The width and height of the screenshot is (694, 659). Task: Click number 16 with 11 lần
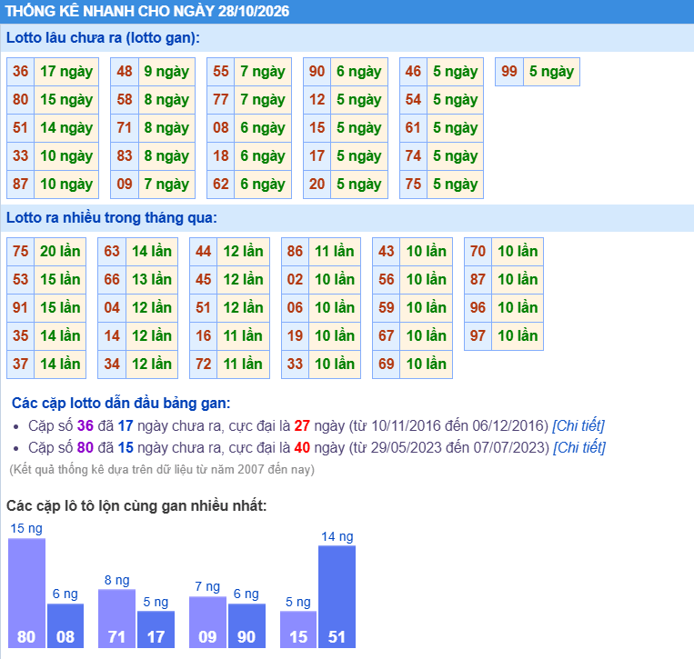tap(203, 335)
